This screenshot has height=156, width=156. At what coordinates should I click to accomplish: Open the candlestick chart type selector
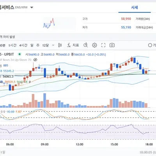[60, 45]
